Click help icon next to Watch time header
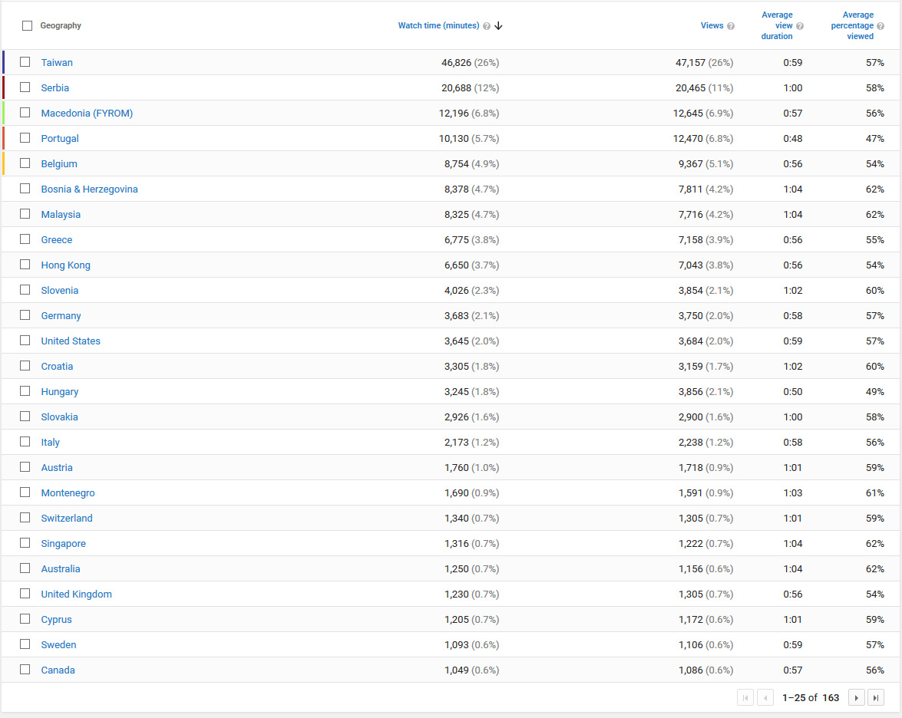This screenshot has height=718, width=902. [x=487, y=26]
